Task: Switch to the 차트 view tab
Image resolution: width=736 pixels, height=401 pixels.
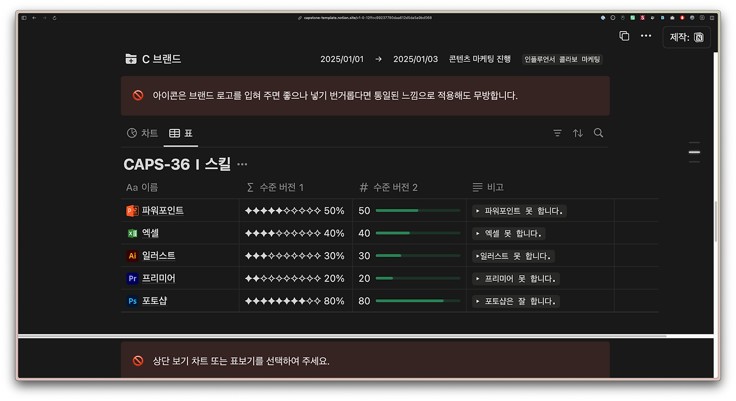Action: tap(143, 133)
